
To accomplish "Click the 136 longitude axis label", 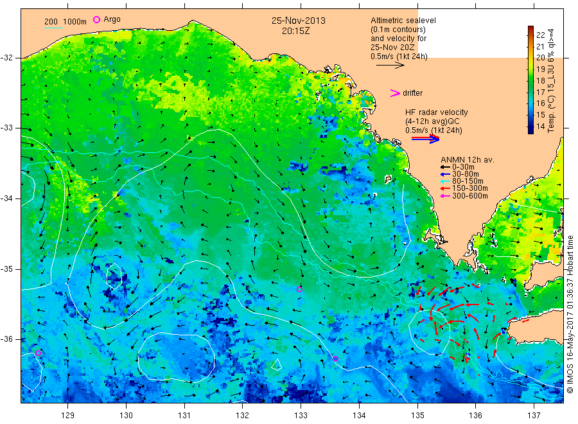I will point(475,416).
